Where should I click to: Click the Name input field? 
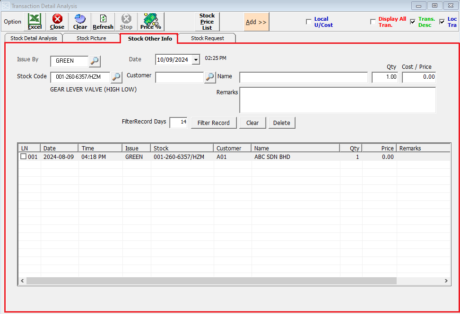click(304, 77)
